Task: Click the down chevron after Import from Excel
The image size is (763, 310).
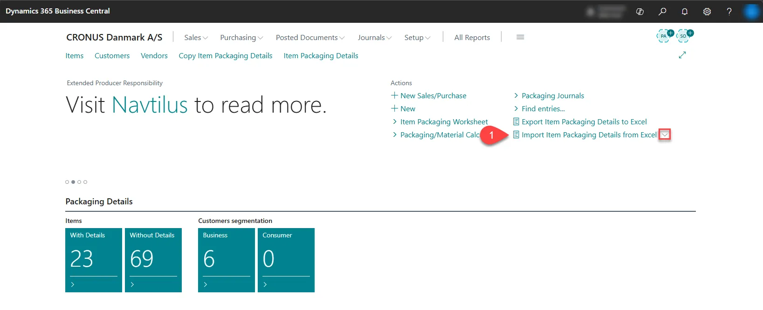Action: 665,135
